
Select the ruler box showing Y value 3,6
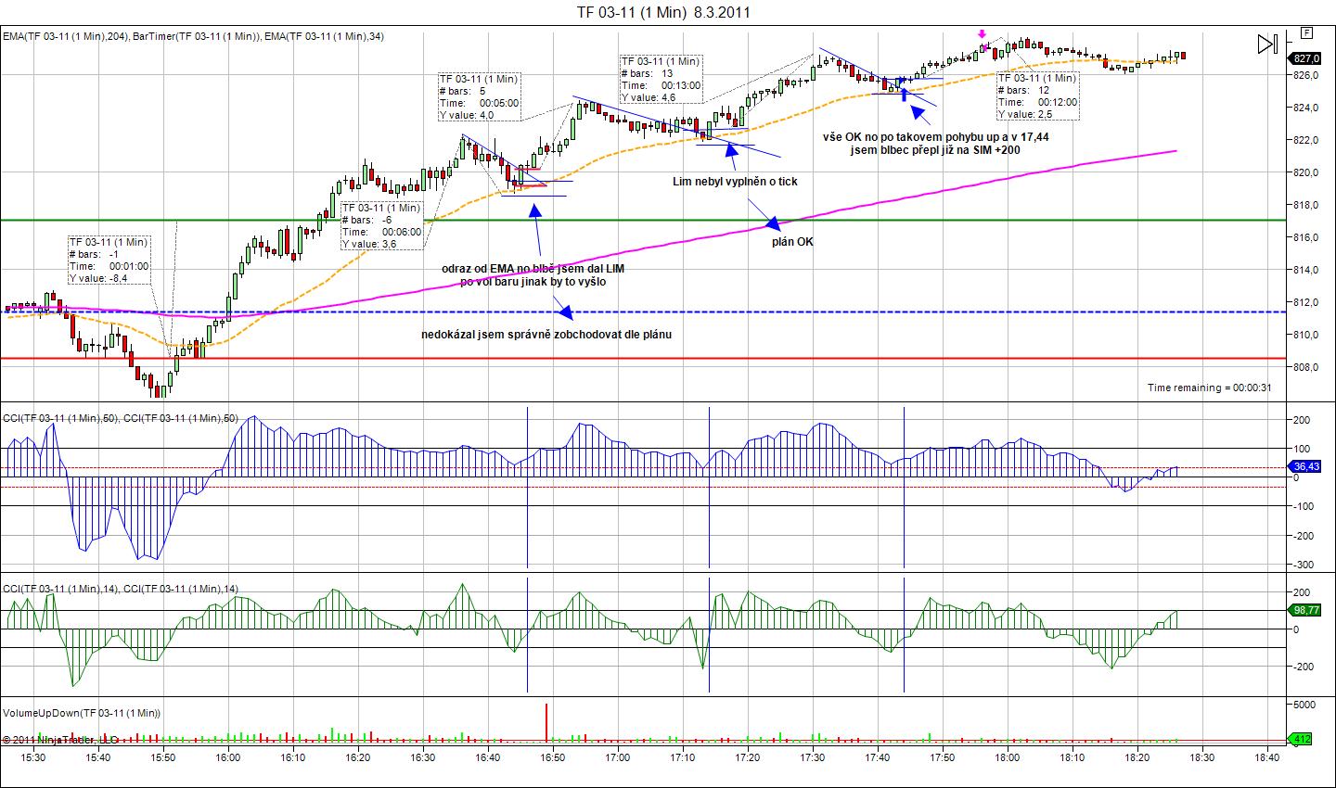click(x=382, y=226)
